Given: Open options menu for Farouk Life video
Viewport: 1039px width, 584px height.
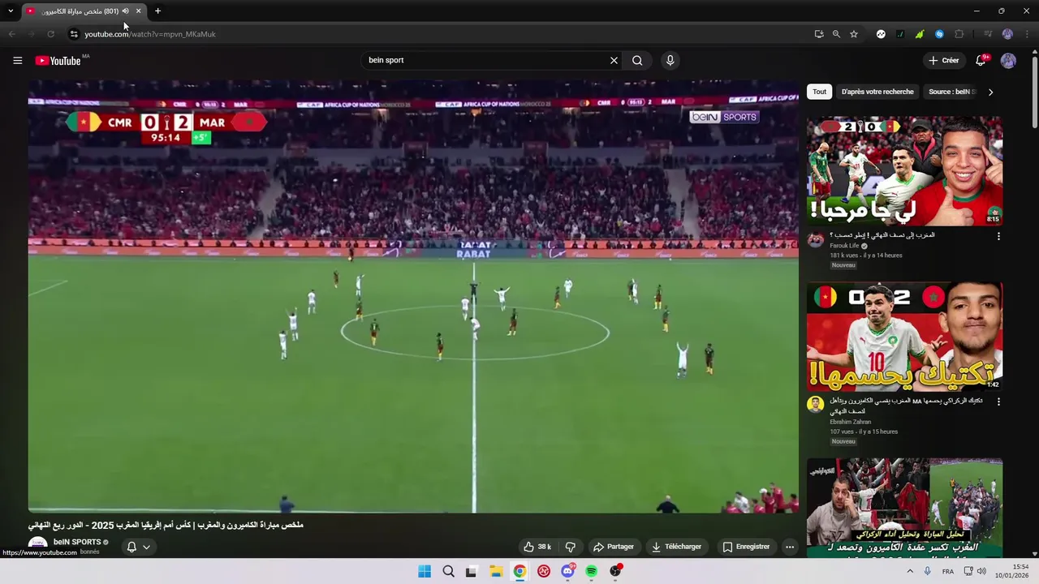Looking at the screenshot, I should point(998,236).
